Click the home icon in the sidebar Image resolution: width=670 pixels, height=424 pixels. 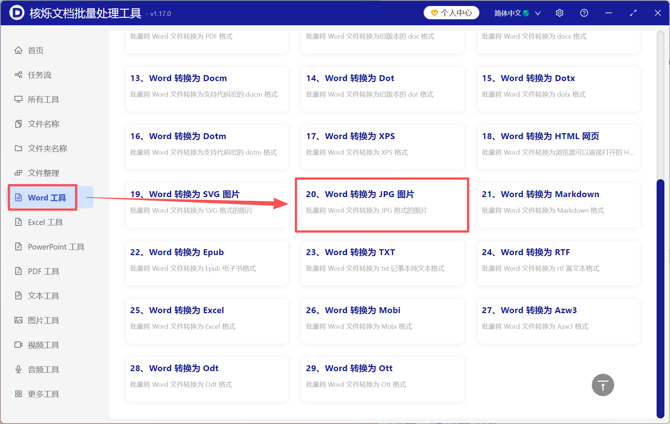18,50
